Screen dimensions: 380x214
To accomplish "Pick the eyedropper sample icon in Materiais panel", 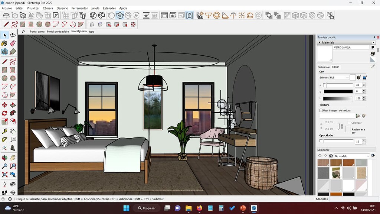I will [373, 66].
